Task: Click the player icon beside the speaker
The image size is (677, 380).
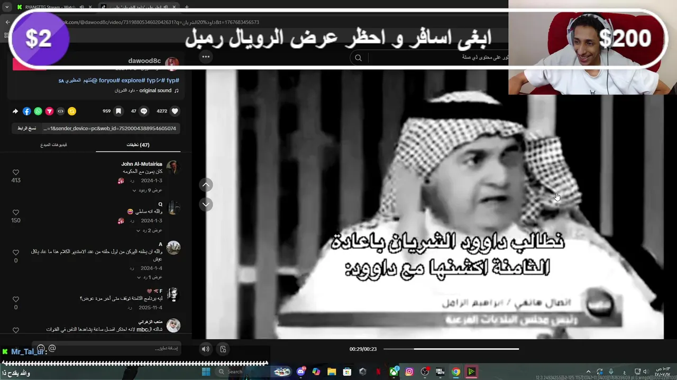Action: point(223,349)
